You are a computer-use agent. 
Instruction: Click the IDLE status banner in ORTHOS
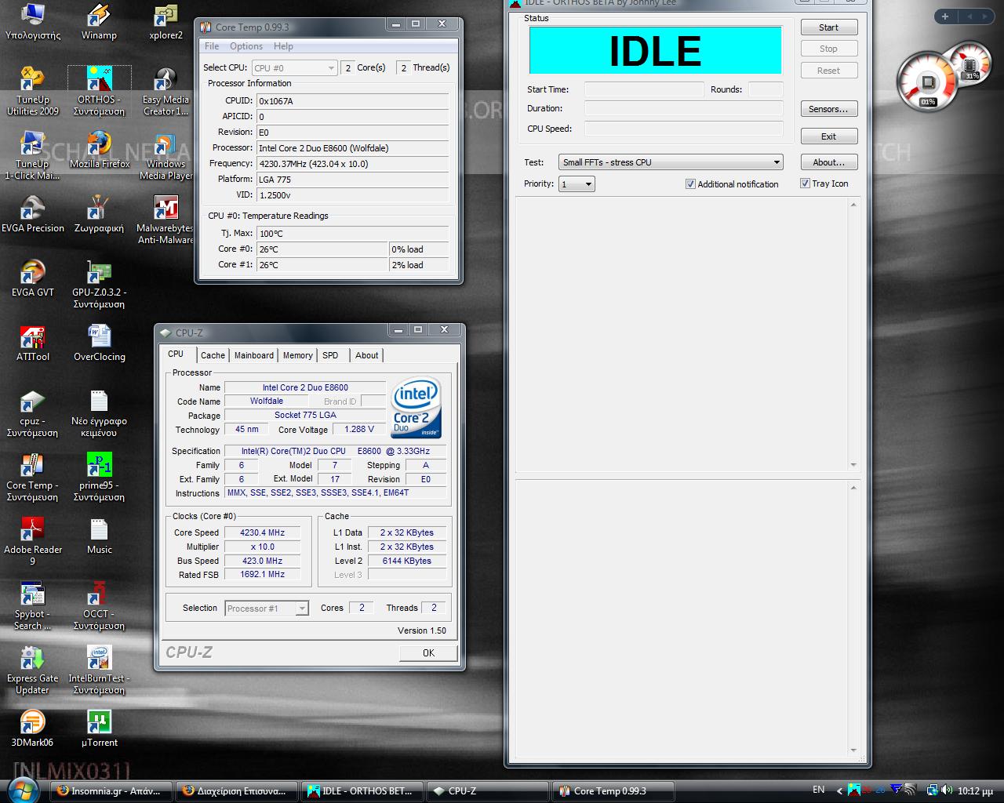[655, 51]
